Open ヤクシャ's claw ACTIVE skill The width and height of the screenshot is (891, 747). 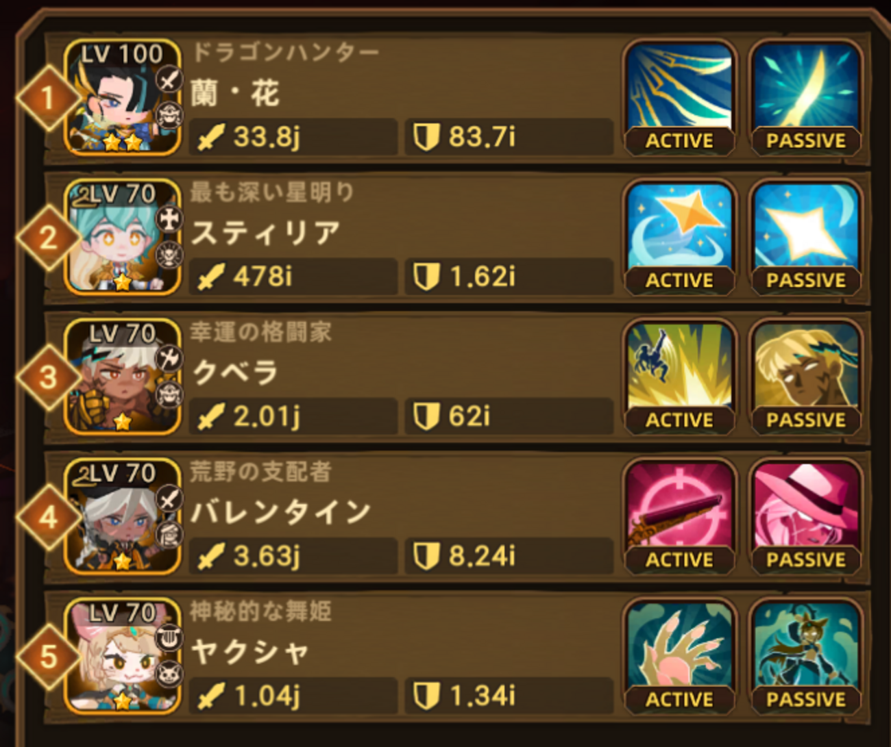pyautogui.click(x=680, y=657)
